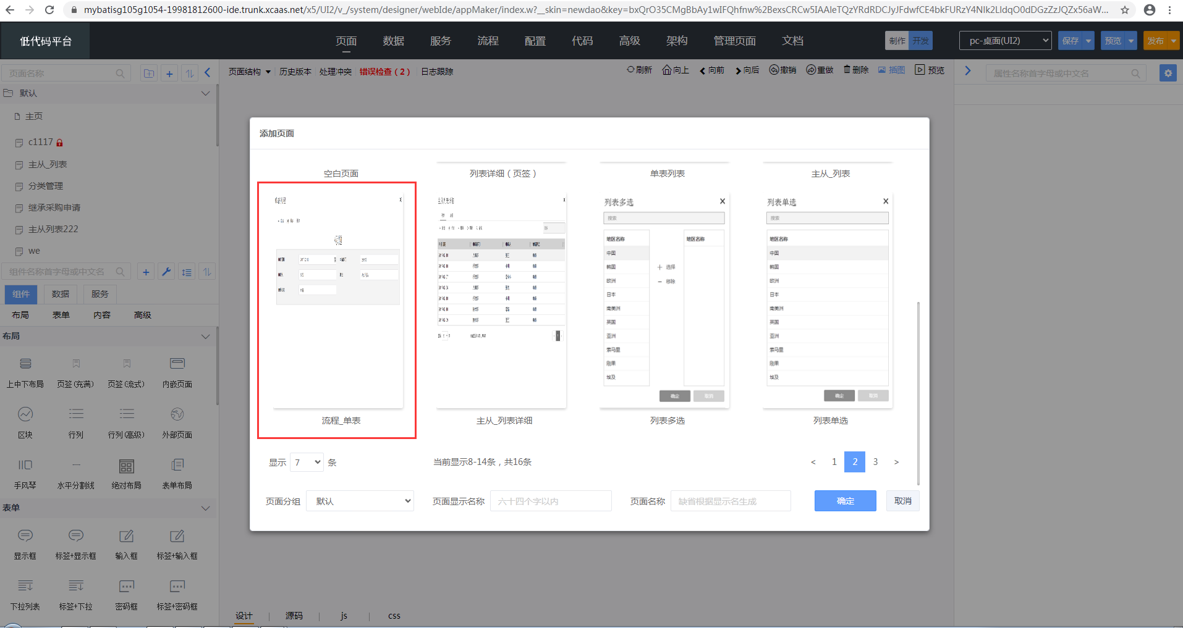Toggle to 制作 mode

(897, 41)
